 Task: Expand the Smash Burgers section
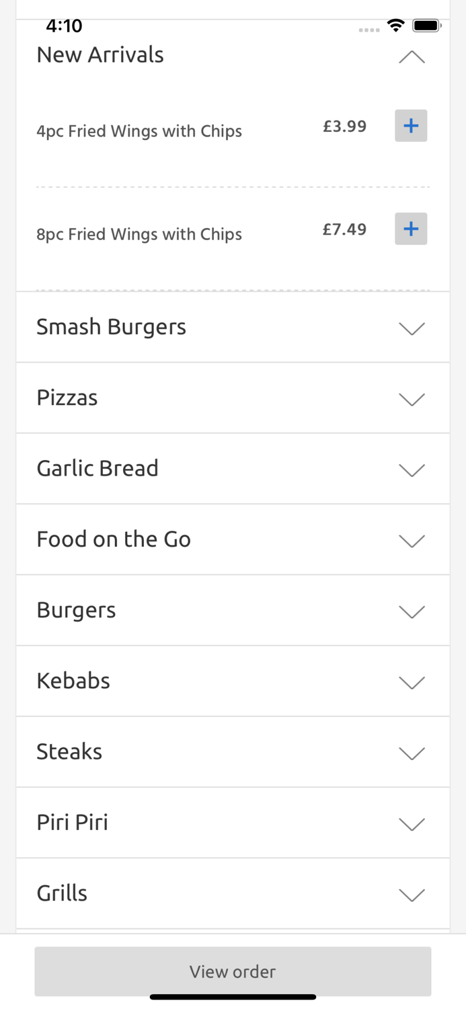click(x=233, y=327)
